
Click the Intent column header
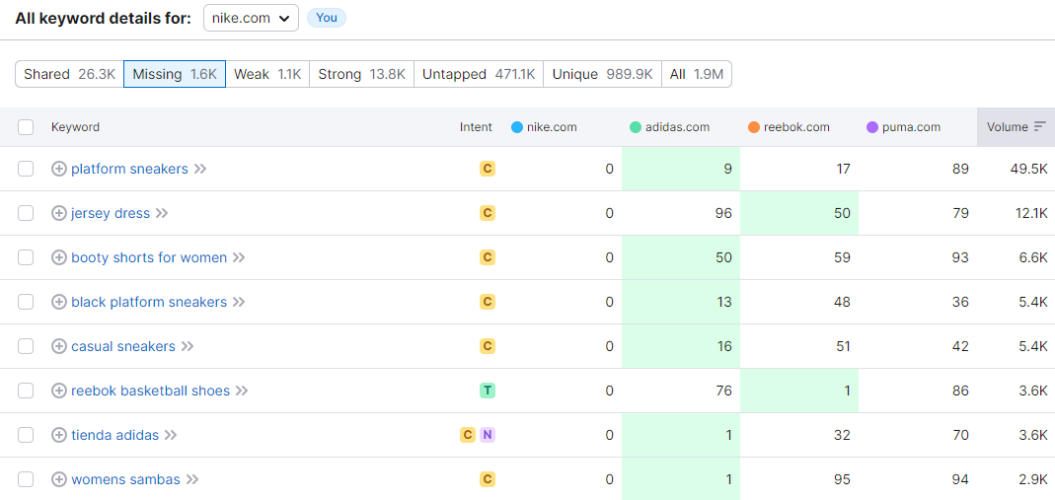tap(476, 127)
